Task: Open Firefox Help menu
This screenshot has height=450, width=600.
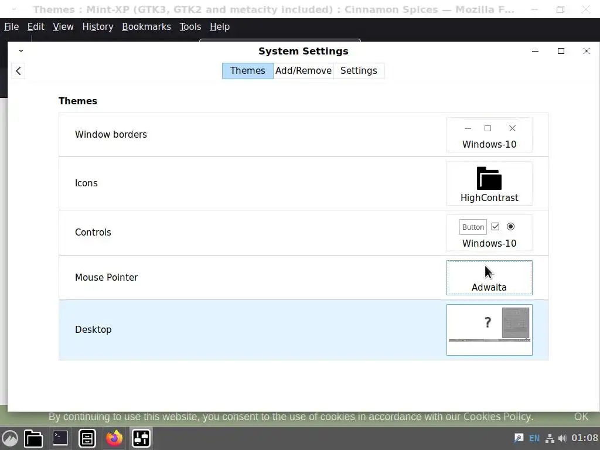Action: pyautogui.click(x=220, y=27)
